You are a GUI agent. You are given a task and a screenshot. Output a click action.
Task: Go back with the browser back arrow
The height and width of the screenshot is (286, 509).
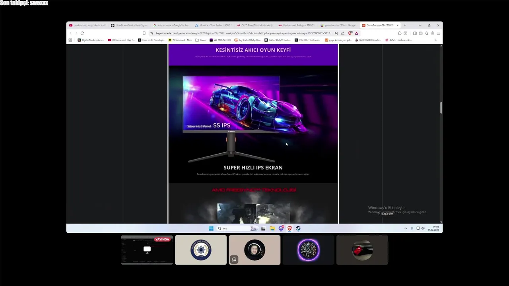coord(71,33)
